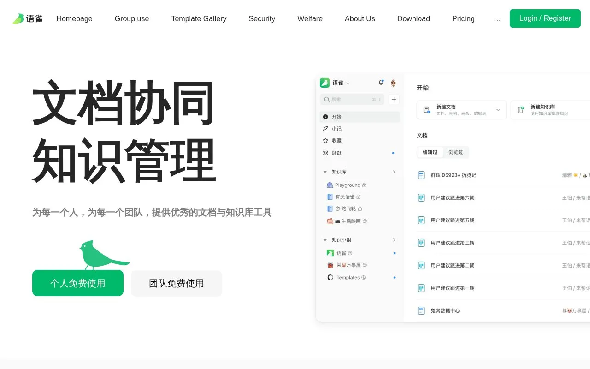Expand the 新建文档 dropdown arrow
The height and width of the screenshot is (369, 590).
(x=498, y=110)
